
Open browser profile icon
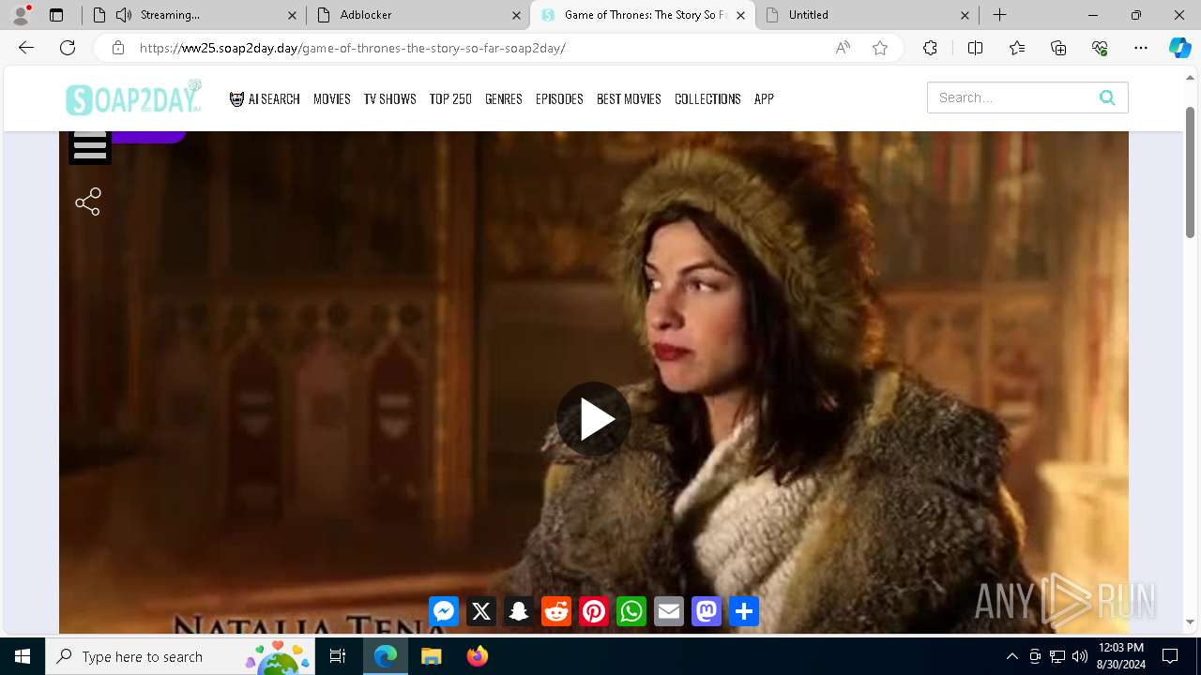pos(21,15)
